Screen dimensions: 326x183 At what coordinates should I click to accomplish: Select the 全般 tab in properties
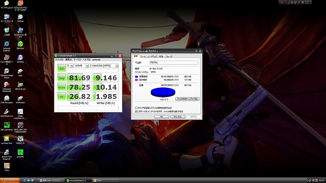pyautogui.click(x=136, y=56)
